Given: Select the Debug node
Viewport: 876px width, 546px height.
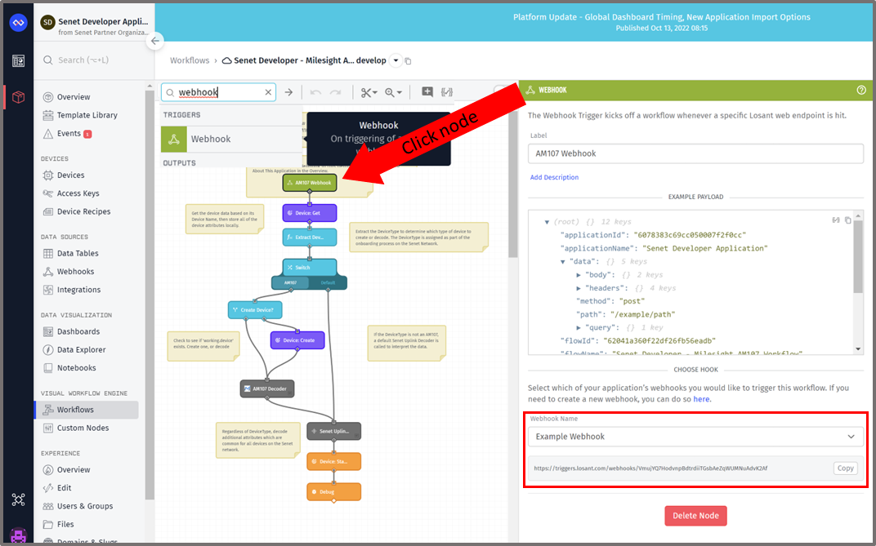Looking at the screenshot, I should [x=333, y=492].
